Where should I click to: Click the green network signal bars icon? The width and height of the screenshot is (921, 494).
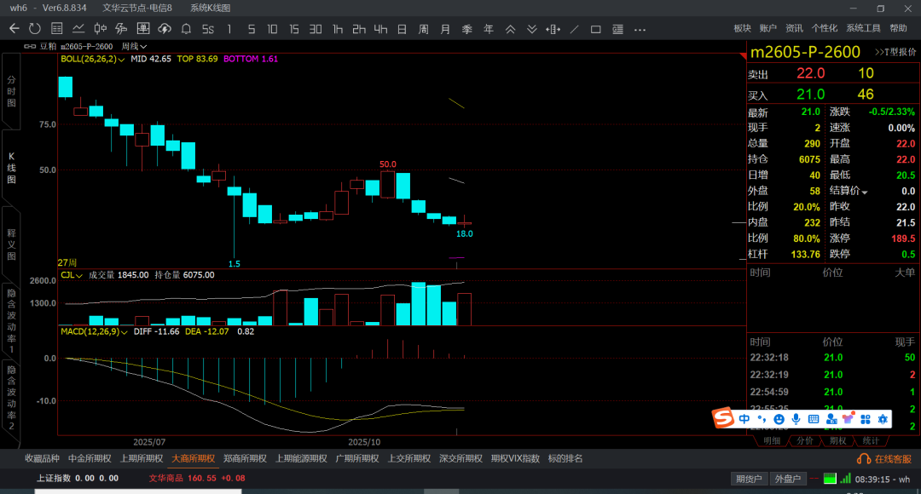845,479
